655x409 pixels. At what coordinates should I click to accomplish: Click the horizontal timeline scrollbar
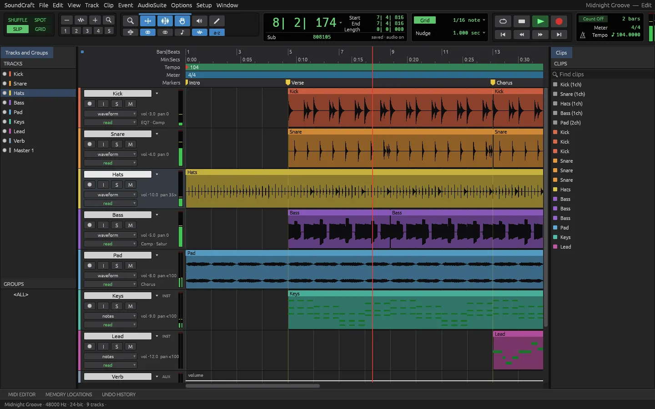click(252, 386)
